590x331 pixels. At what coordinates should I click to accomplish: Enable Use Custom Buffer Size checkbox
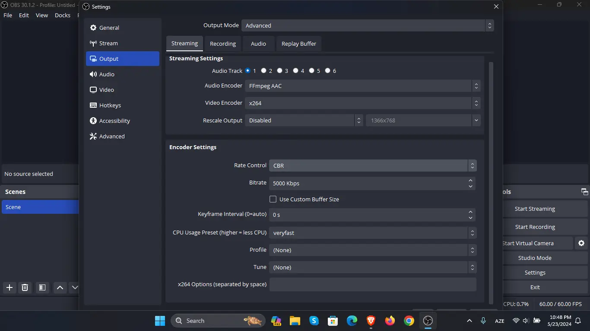click(273, 199)
